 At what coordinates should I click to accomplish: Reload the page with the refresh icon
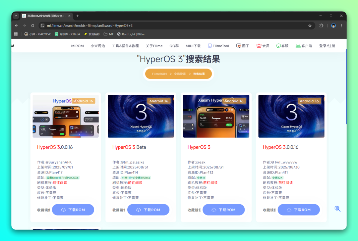point(32,25)
